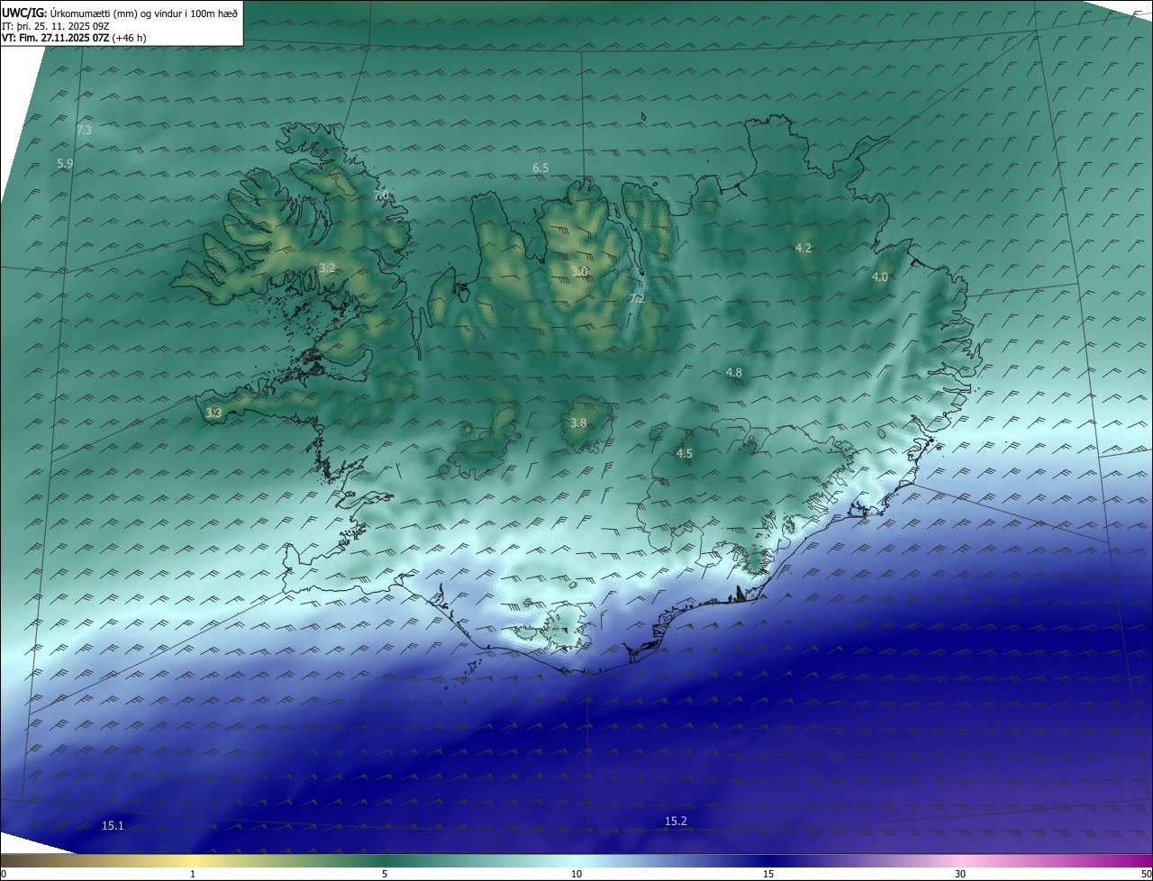Click the 3.8 value on the central glacier
This screenshot has width=1153, height=881.
[x=578, y=423]
